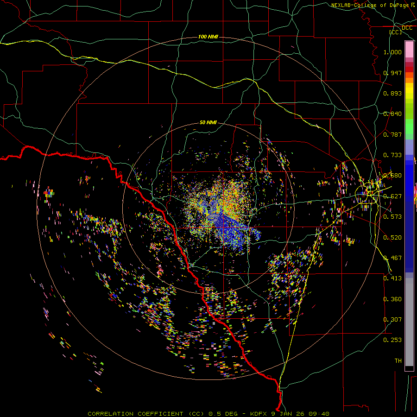Click the 9 JAN 26 date text
This screenshot has width=417, height=417.
[288, 414]
